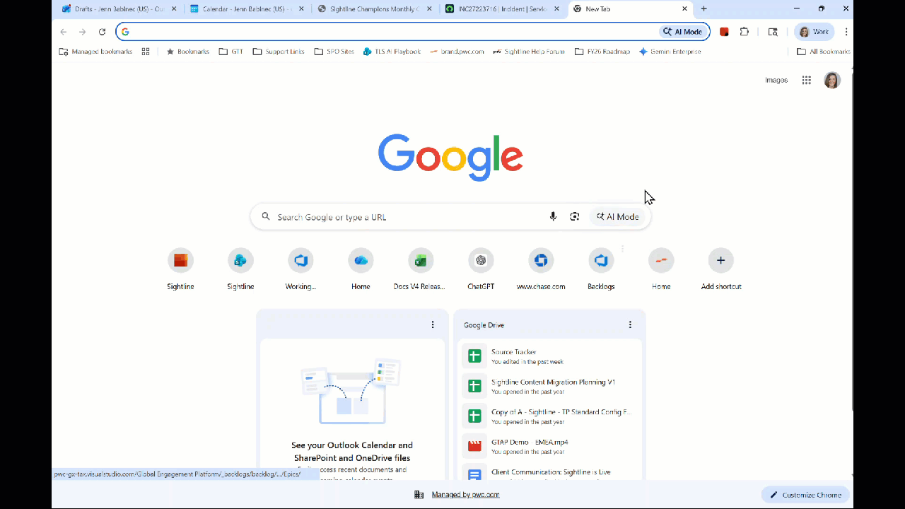The image size is (905, 509).
Task: Close the INC27223716 Incident tab
Action: pyautogui.click(x=557, y=9)
